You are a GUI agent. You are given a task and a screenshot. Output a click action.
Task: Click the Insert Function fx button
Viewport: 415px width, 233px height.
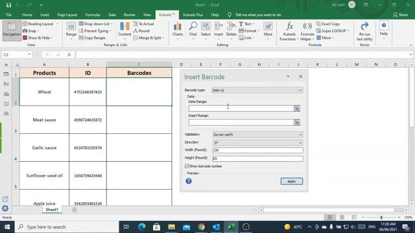click(x=69, y=54)
